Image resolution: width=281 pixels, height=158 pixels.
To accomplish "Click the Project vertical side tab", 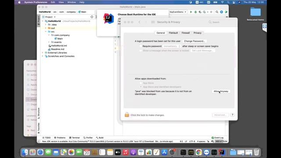I will [39, 21].
